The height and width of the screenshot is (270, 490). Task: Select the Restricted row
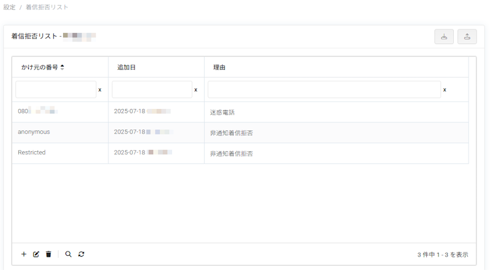[x=32, y=152]
